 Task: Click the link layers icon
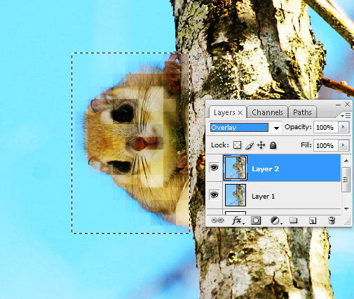coord(217,220)
